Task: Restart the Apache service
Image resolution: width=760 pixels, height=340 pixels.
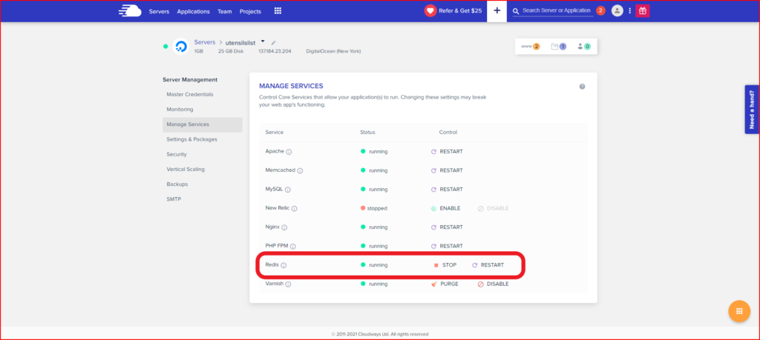Action: pyautogui.click(x=447, y=151)
